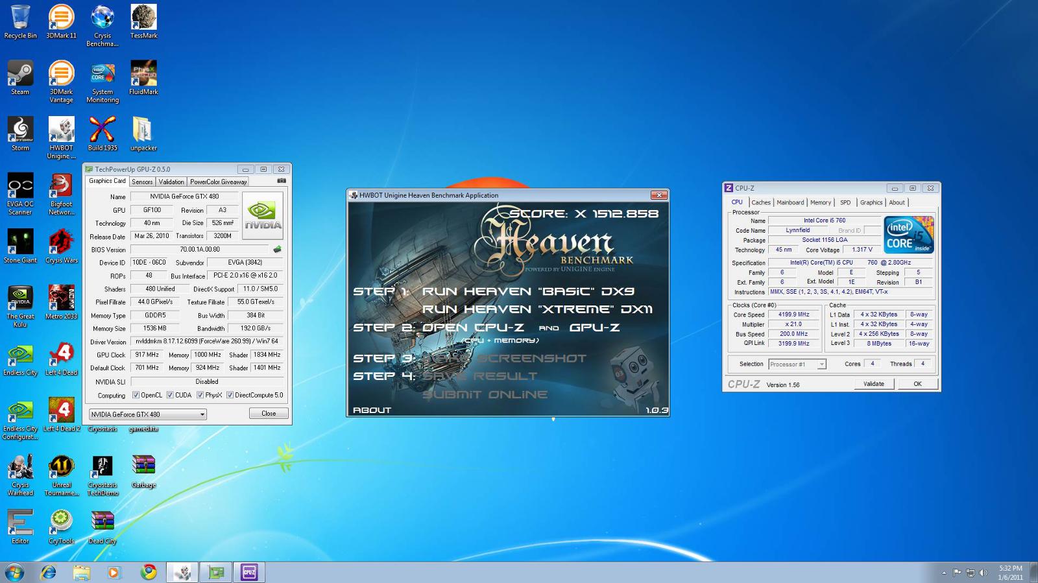The width and height of the screenshot is (1038, 583).
Task: Run Heaven Xtreme DX11 benchmark
Action: click(x=537, y=309)
